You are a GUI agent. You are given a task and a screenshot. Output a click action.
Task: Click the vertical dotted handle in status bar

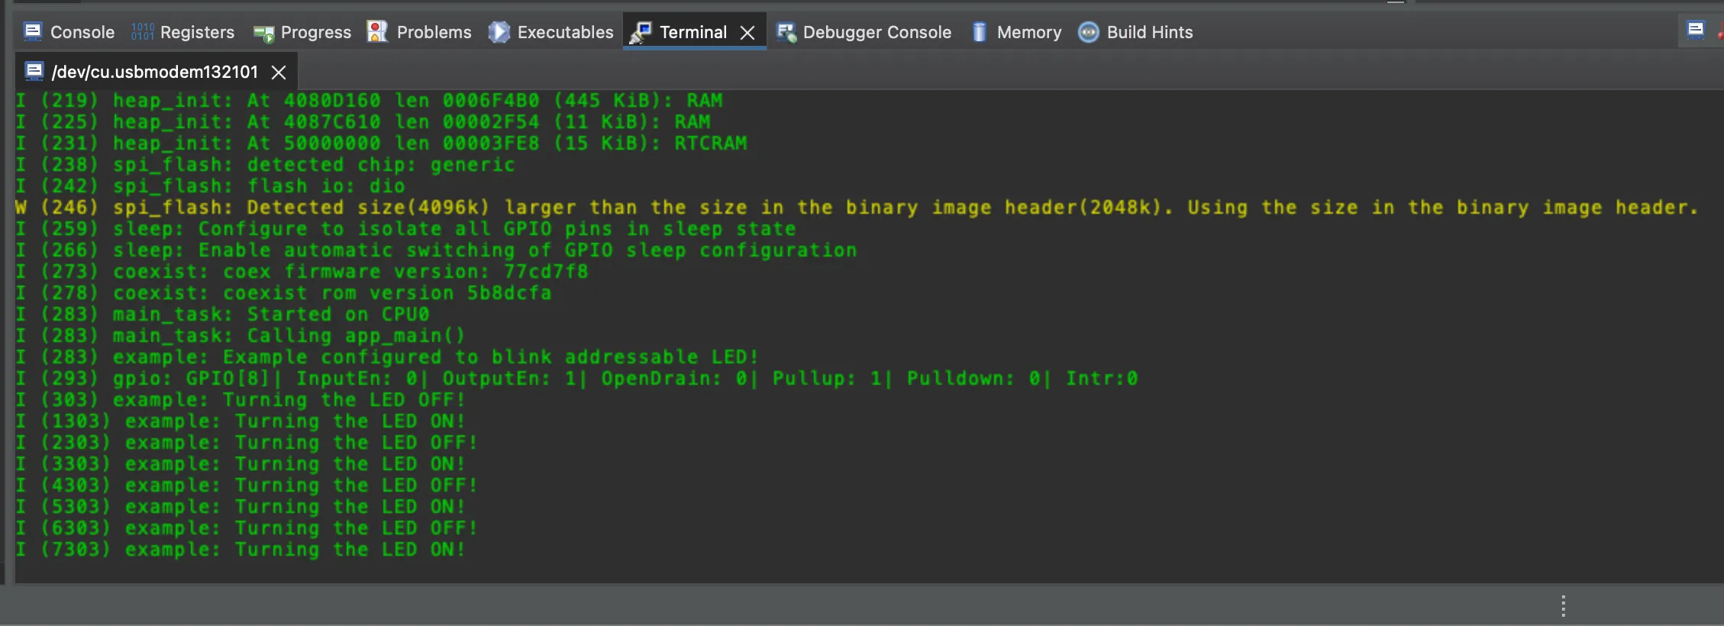pyautogui.click(x=1563, y=606)
